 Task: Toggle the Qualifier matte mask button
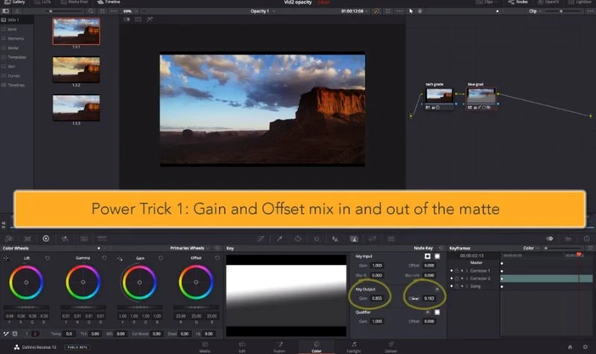437,312
